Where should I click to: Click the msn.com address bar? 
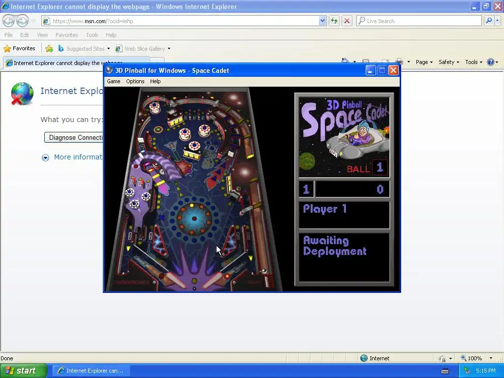185,21
